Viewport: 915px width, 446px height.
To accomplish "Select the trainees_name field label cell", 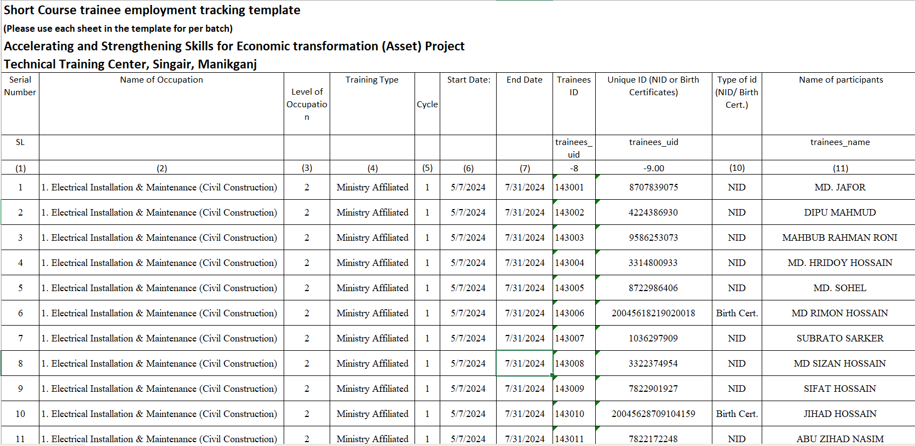I will (x=839, y=142).
